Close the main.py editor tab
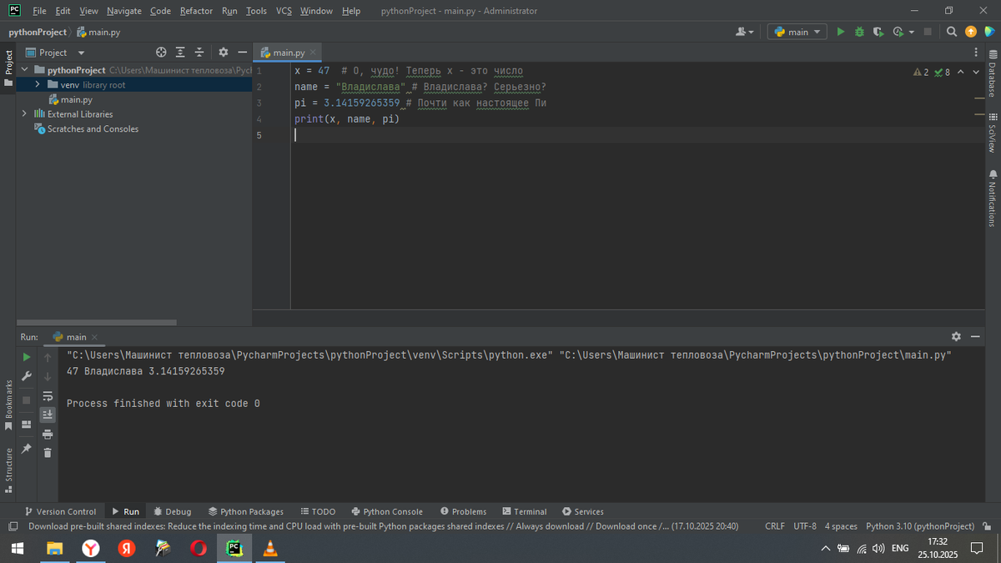Image resolution: width=1001 pixels, height=563 pixels. point(314,53)
